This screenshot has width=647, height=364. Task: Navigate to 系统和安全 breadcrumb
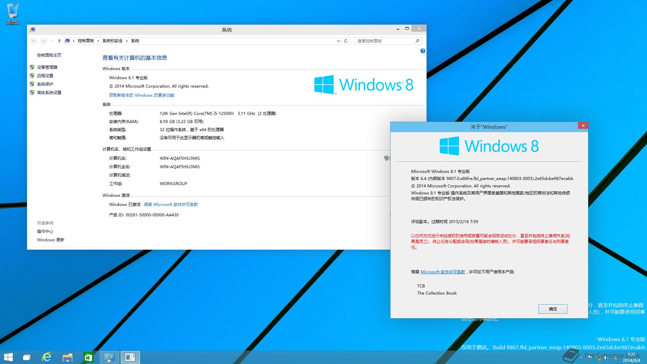(113, 41)
